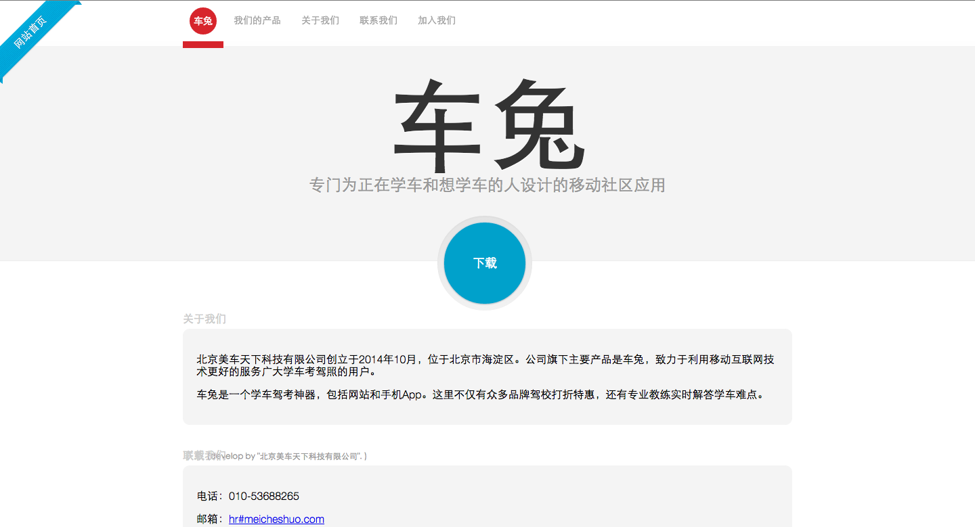Click the paragraph starting 车兔是一个学车驾考神器

pyautogui.click(x=482, y=394)
